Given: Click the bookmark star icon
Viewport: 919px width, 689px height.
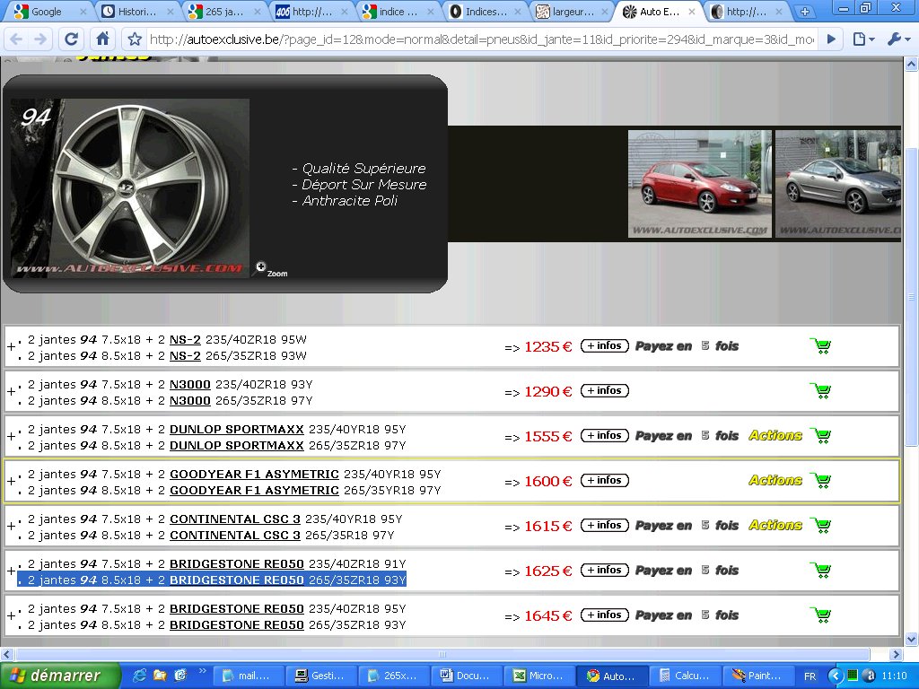Looking at the screenshot, I should [x=135, y=39].
